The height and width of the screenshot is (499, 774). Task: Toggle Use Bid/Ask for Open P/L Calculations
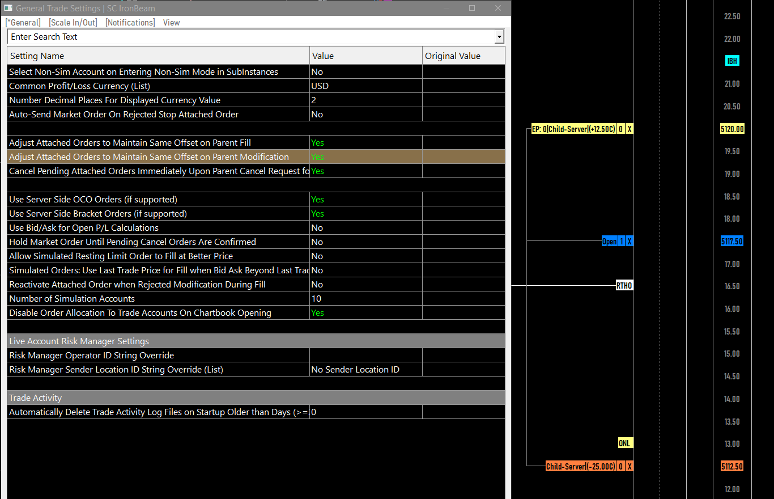coord(366,228)
